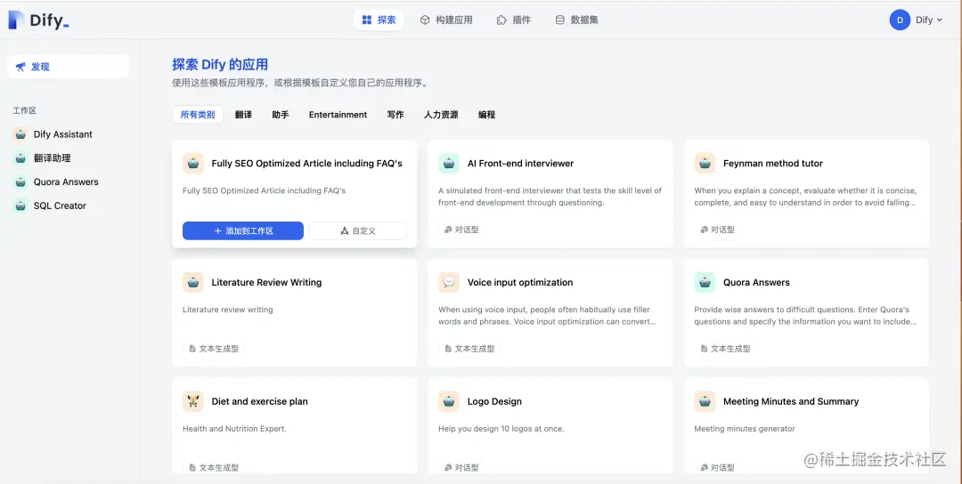Click the Meeting Minutes and Summary card icon
This screenshot has height=484, width=962.
click(705, 401)
